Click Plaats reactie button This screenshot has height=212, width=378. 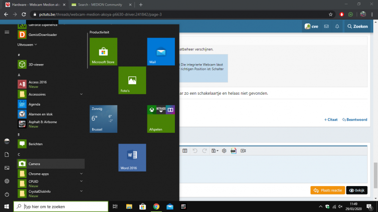pyautogui.click(x=327, y=190)
